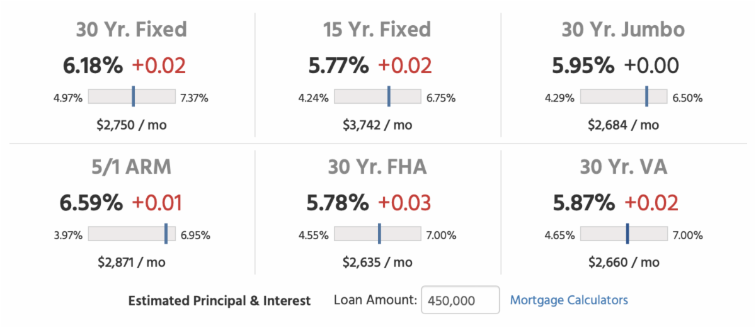
Task: Select the 30 Yr. Jumbo heading
Action: pyautogui.click(x=623, y=30)
